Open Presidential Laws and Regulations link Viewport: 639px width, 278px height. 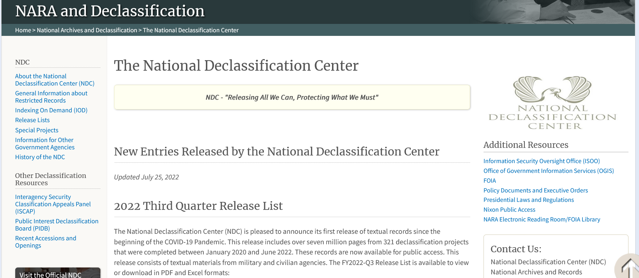click(x=528, y=200)
